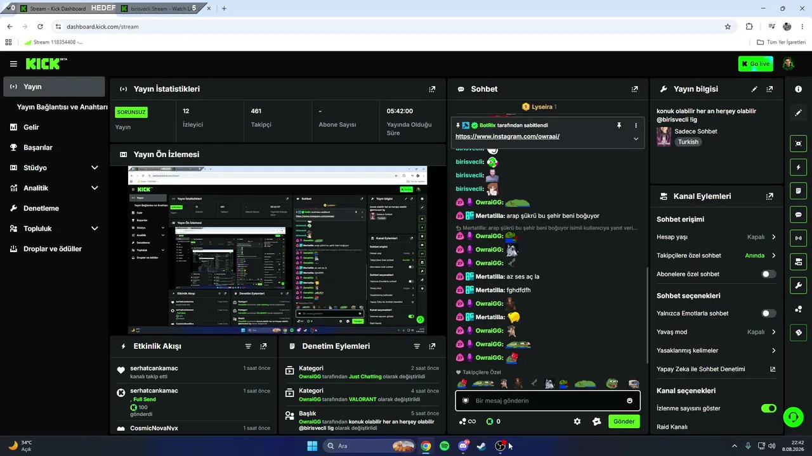Pop out the Yayın bilgisi panel
This screenshot has width=812, height=456.
[x=769, y=89]
